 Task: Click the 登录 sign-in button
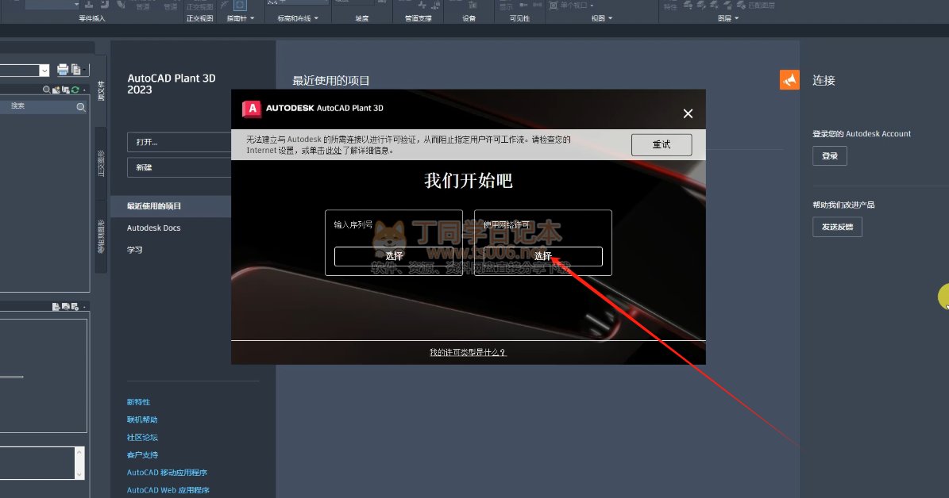[x=830, y=156]
